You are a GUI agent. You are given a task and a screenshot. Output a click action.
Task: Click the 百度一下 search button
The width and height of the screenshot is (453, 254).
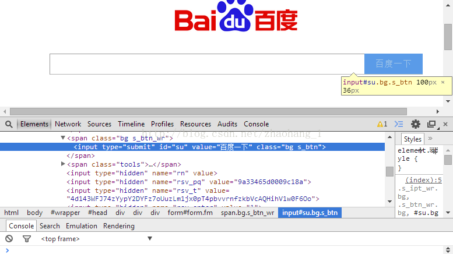click(394, 63)
